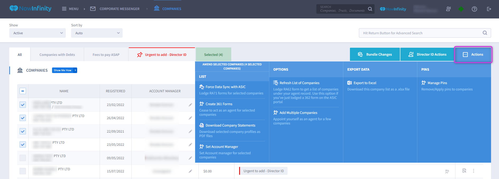
Task: Click the global search magnifier icon
Action: (370, 9)
